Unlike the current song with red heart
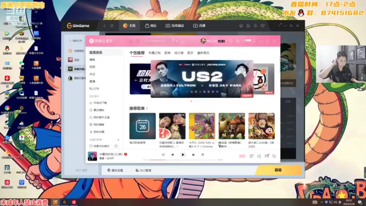 tap(125, 154)
